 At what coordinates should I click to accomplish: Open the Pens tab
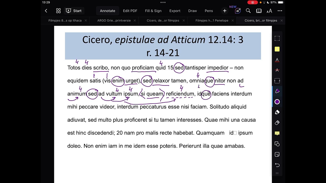point(209,11)
